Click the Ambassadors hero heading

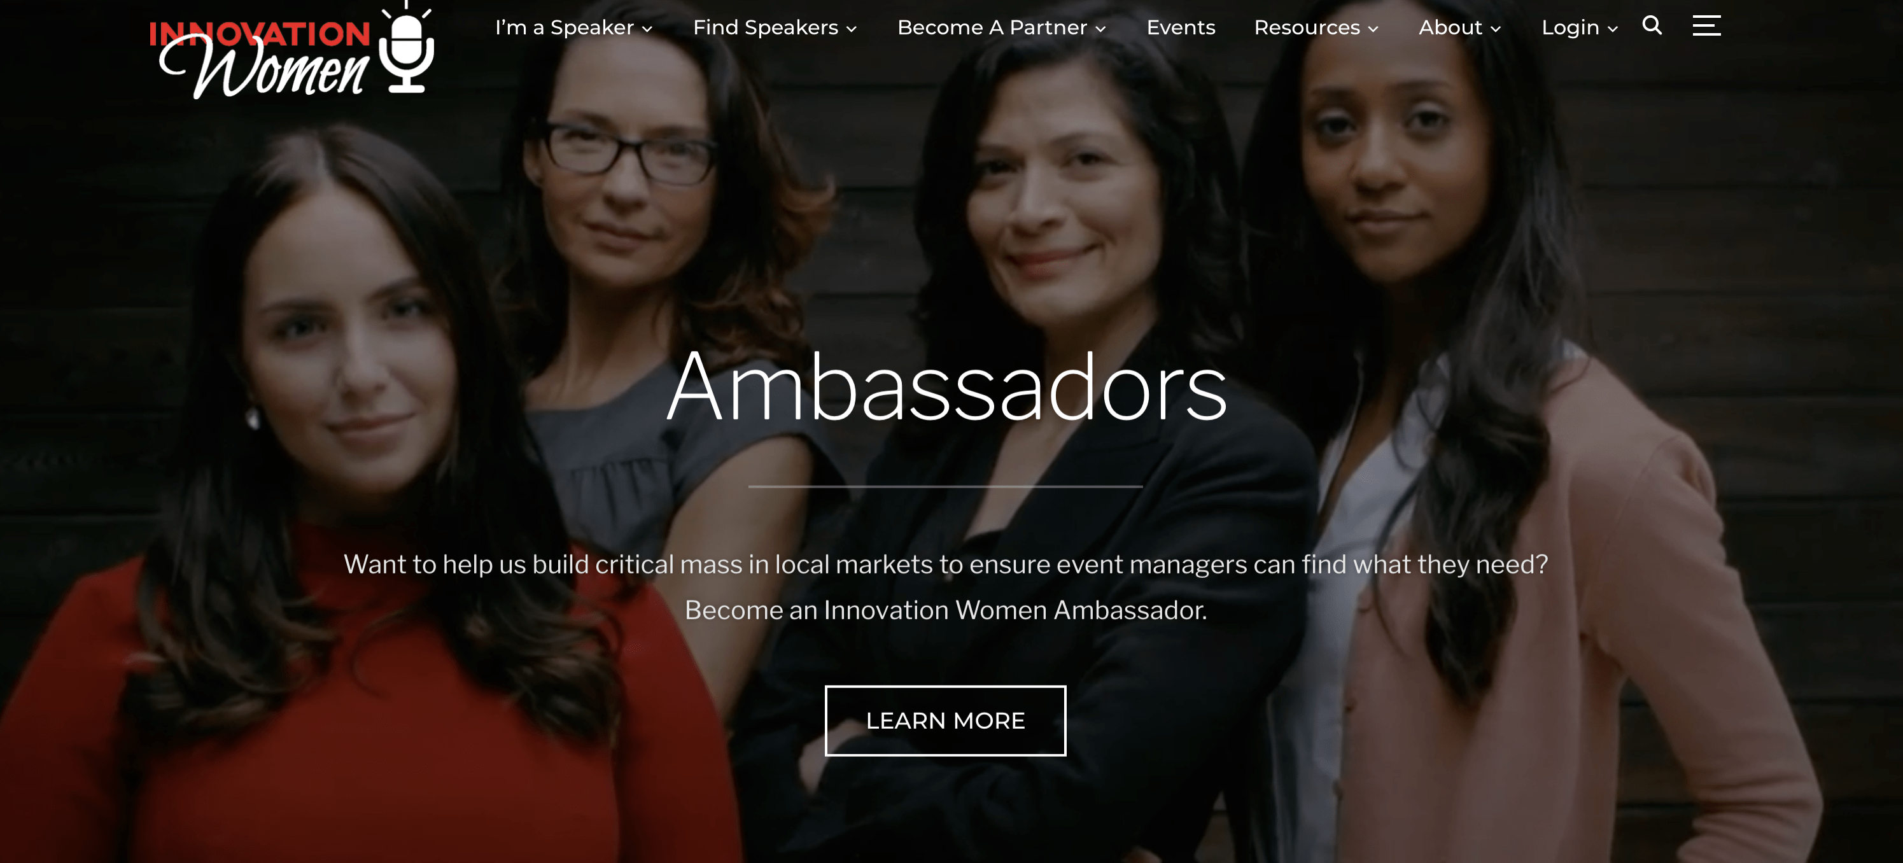[x=946, y=386]
